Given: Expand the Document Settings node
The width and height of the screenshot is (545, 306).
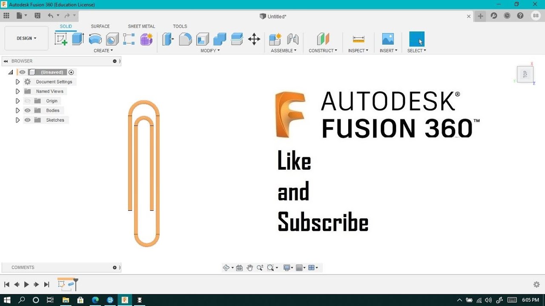Looking at the screenshot, I should [17, 82].
